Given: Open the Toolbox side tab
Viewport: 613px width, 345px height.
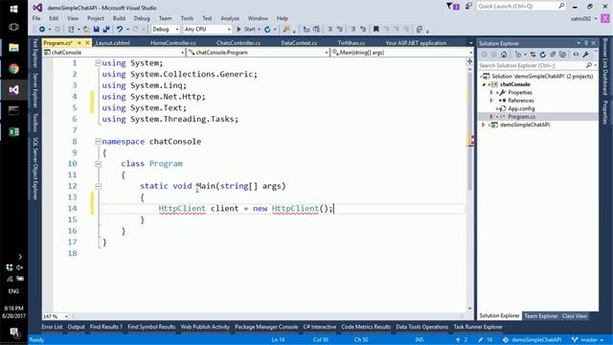Looking at the screenshot, I should click(x=35, y=122).
